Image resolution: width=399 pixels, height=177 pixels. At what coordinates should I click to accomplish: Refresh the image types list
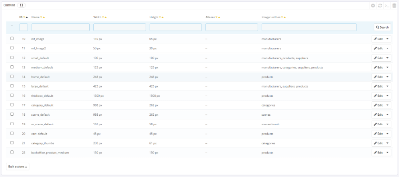click(380, 6)
